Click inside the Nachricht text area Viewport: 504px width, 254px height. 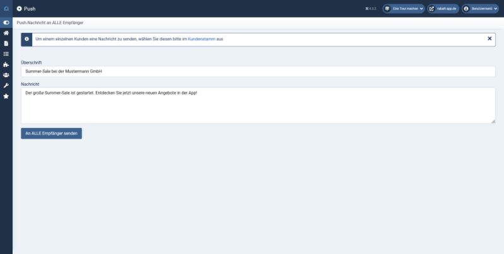point(258,105)
